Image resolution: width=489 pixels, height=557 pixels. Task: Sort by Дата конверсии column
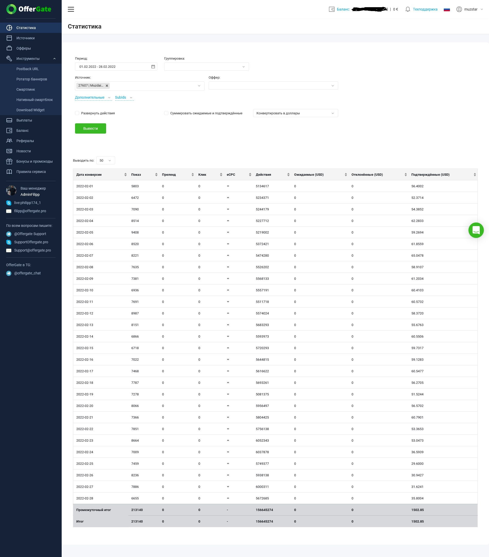coord(125,175)
